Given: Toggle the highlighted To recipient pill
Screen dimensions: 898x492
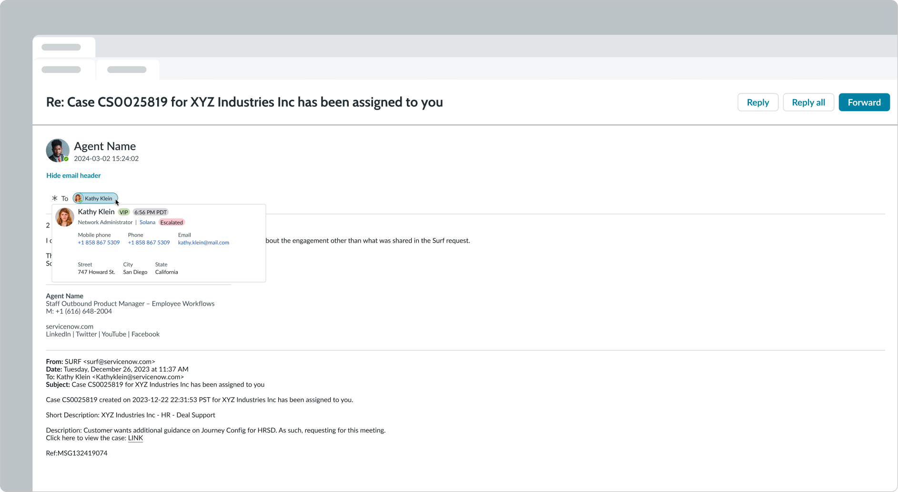Looking at the screenshot, I should coord(95,198).
